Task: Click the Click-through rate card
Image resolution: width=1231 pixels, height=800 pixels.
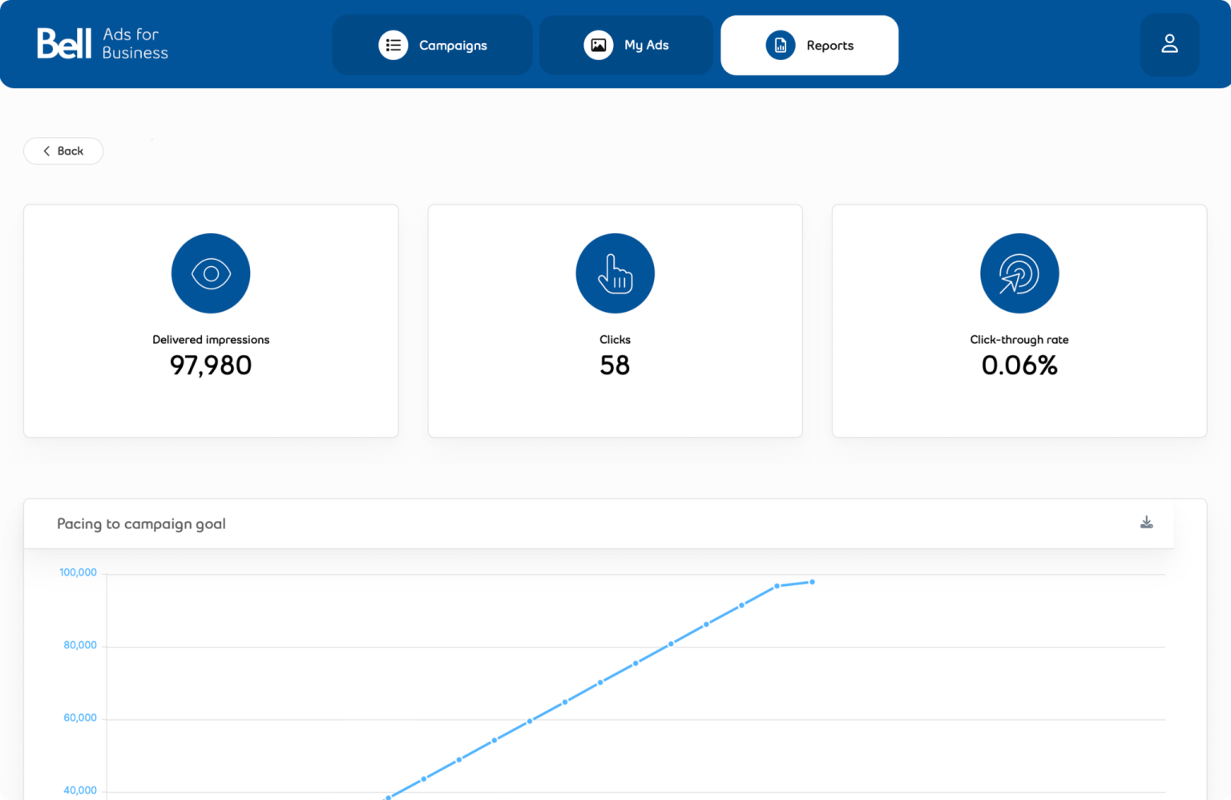Action: (1019, 320)
